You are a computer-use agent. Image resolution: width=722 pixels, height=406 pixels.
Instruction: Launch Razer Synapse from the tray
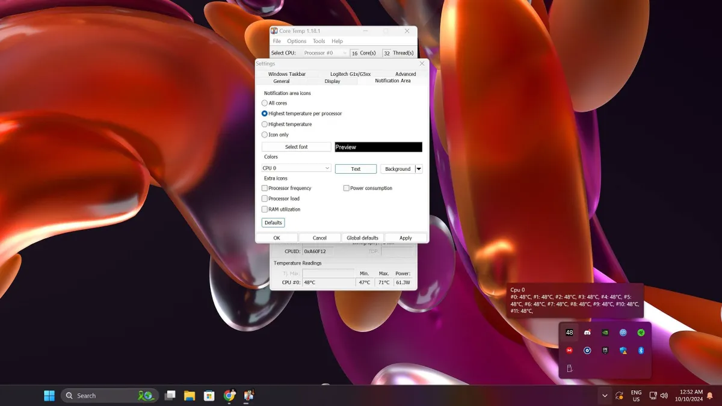pos(640,332)
